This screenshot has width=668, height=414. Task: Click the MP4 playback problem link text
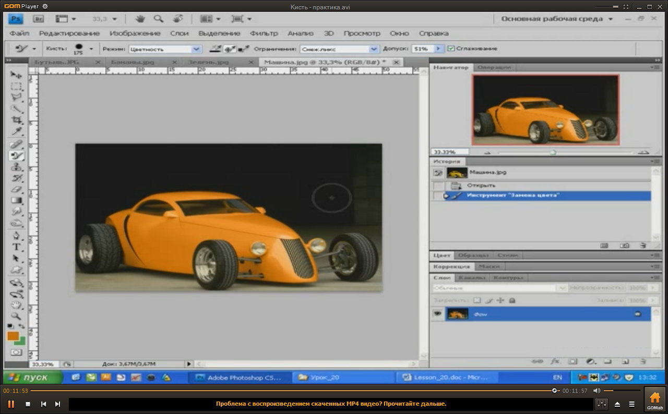click(x=331, y=404)
